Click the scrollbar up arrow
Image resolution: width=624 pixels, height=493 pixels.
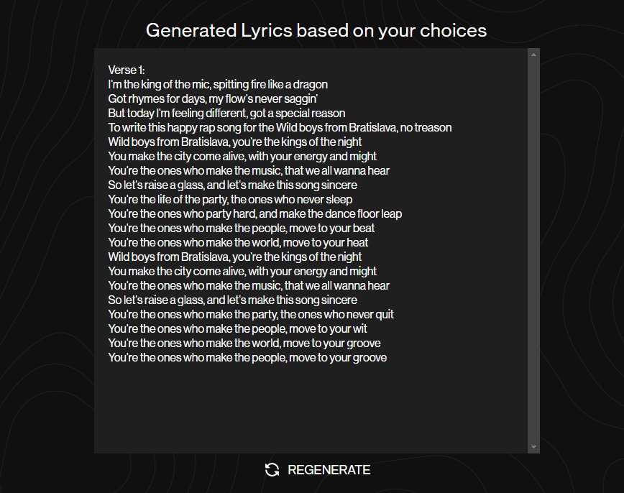tap(533, 54)
